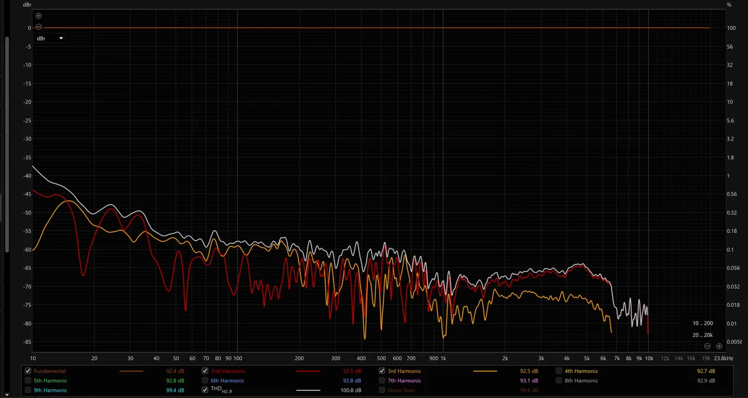Uncheck the THD trace checkbox

[205, 390]
